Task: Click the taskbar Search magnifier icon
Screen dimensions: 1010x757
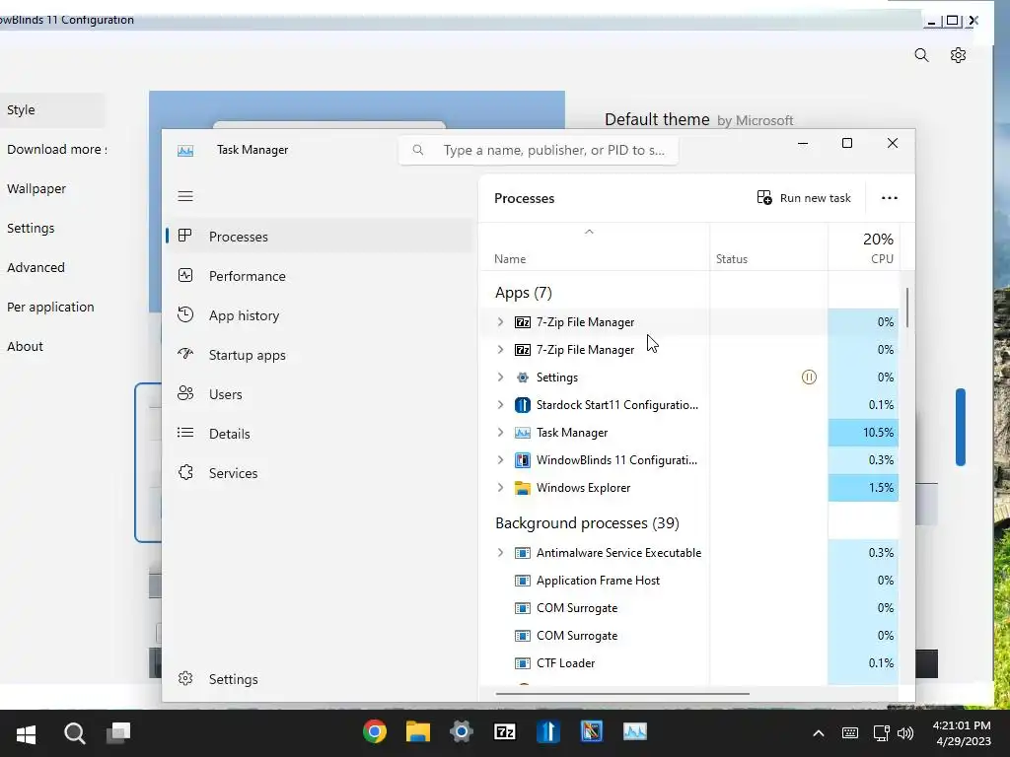Action: (74, 733)
